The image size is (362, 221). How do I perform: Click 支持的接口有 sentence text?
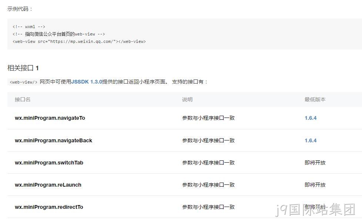pos(190,82)
